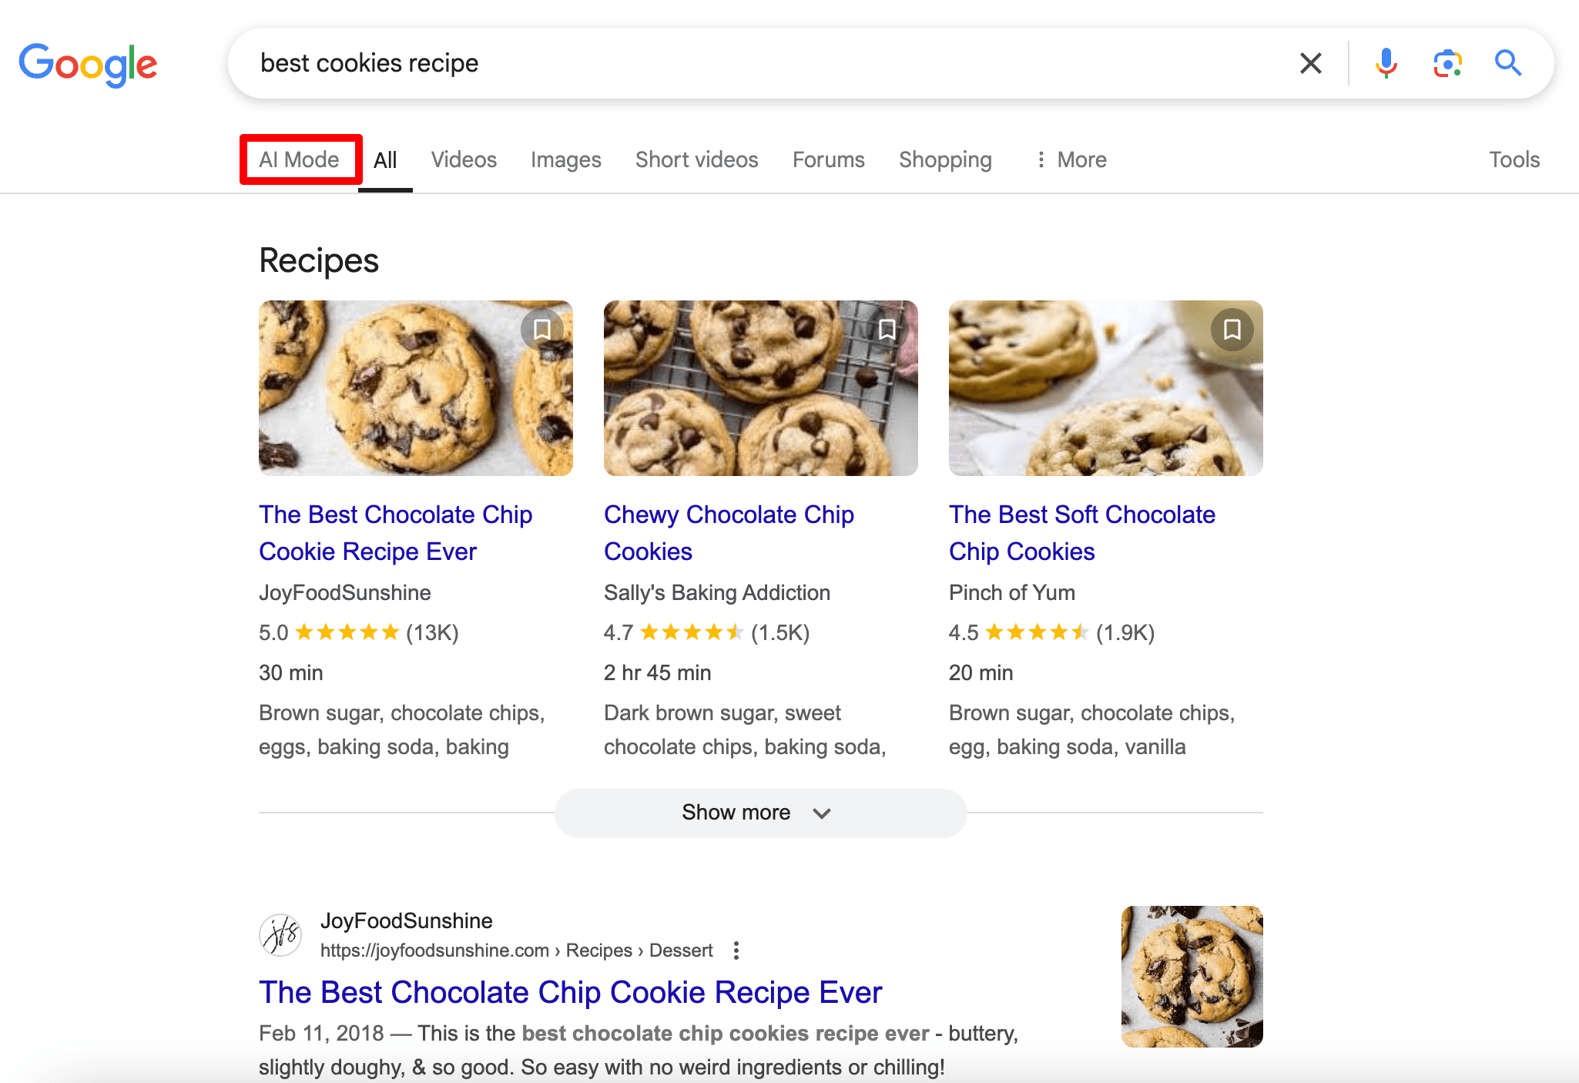Image resolution: width=1579 pixels, height=1083 pixels.
Task: Open the Shopping tab
Action: pyautogui.click(x=945, y=159)
